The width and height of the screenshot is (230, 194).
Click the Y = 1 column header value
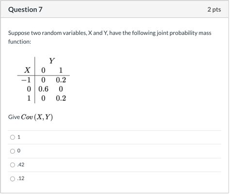pos(61,70)
